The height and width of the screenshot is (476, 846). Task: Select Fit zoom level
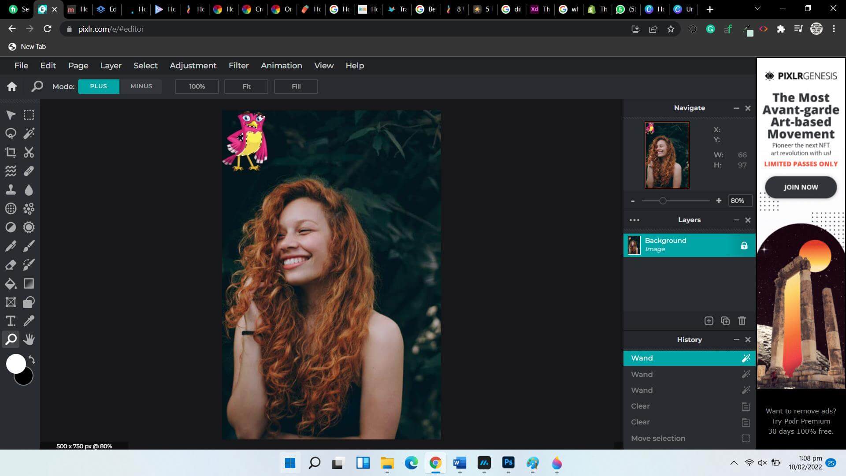[x=246, y=86]
